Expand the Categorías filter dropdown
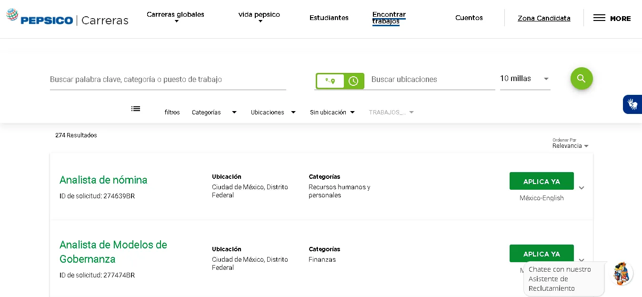Viewport: 642px width, 297px height. [x=214, y=113]
